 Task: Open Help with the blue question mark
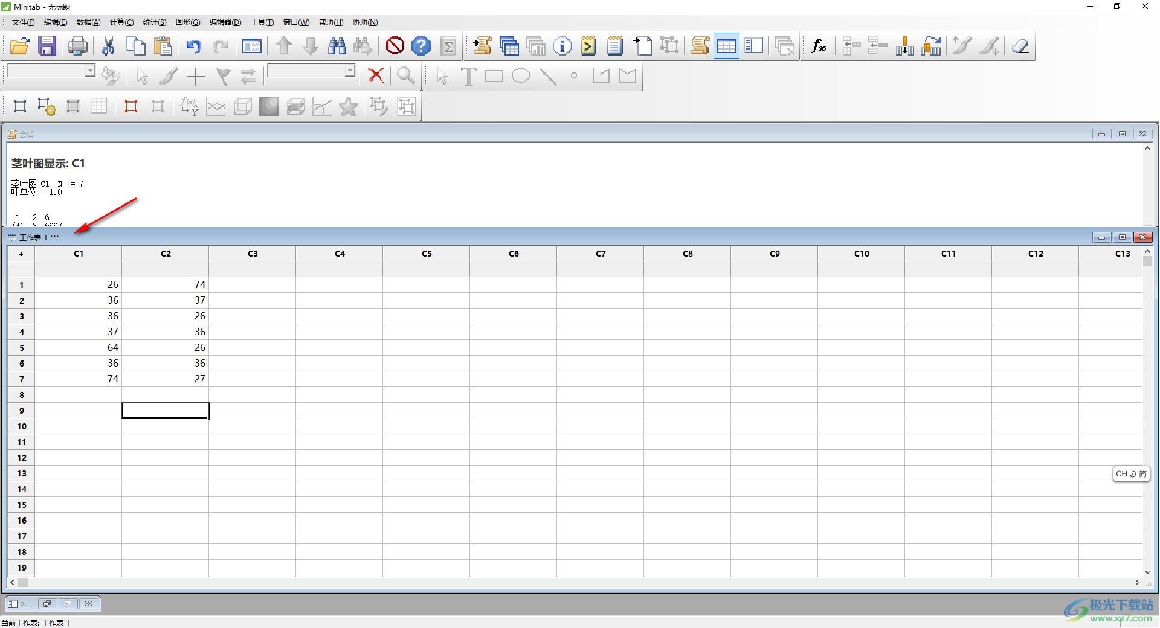[421, 46]
